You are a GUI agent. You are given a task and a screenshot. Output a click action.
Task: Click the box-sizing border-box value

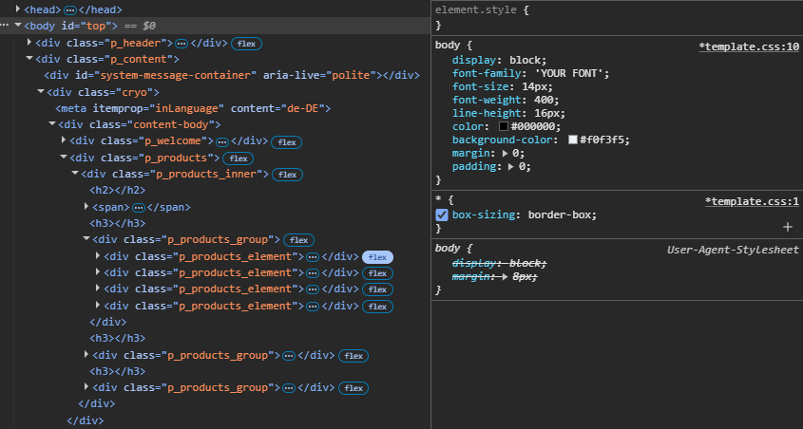coord(560,214)
